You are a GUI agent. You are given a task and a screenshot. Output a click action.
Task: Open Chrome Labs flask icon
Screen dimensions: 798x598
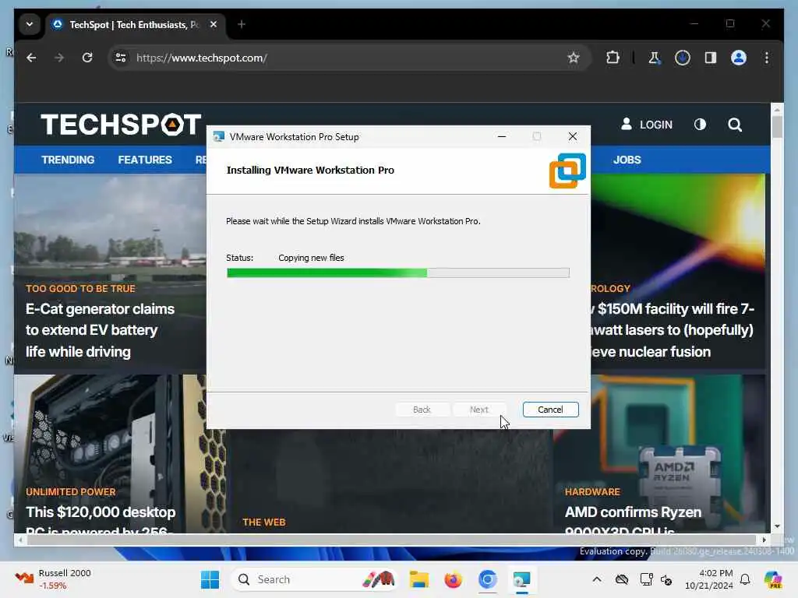click(655, 58)
